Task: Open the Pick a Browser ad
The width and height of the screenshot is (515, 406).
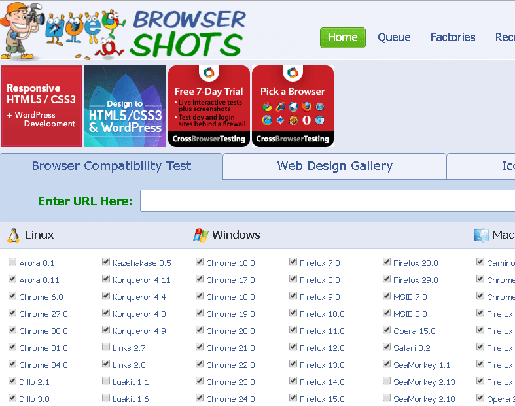Action: (x=293, y=106)
